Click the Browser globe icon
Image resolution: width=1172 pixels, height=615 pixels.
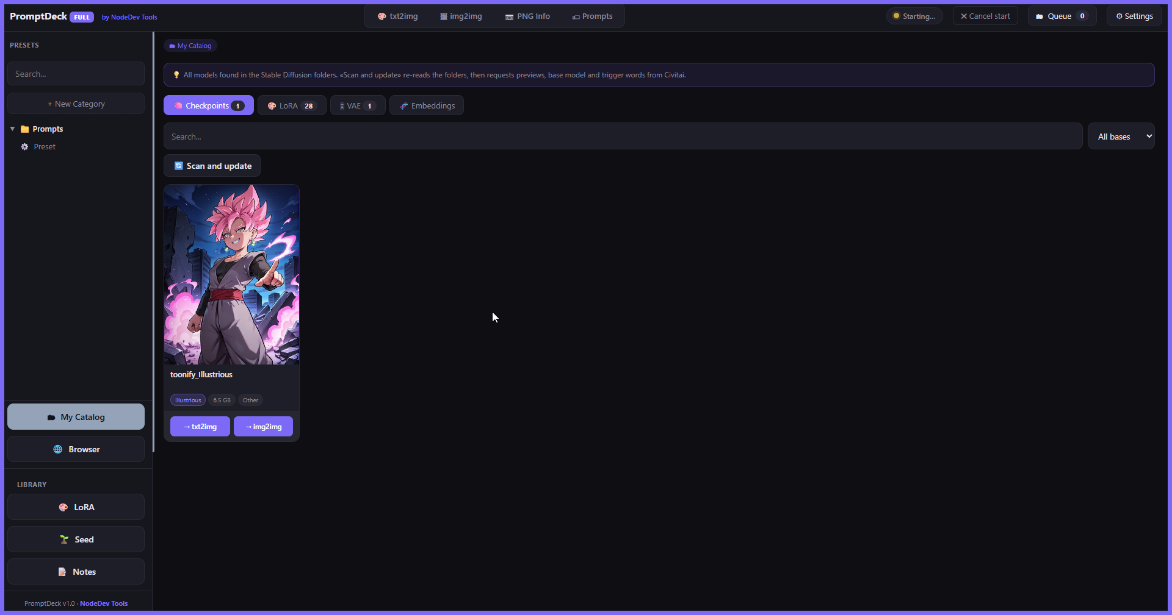pos(58,449)
